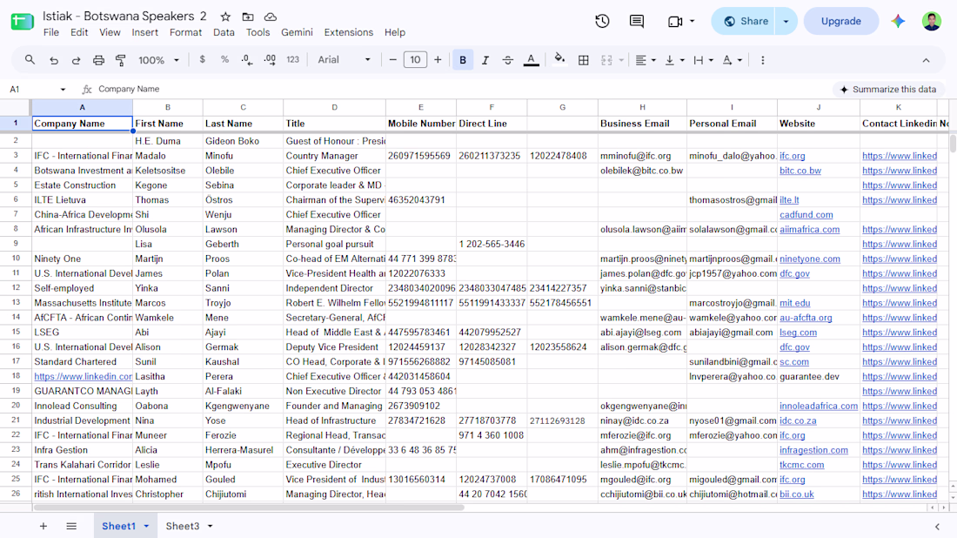
Task: Open the text color picker
Action: (531, 60)
